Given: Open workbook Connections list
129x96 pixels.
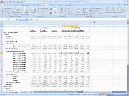Looking at the screenshot, I should pyautogui.click(x=42, y=8).
